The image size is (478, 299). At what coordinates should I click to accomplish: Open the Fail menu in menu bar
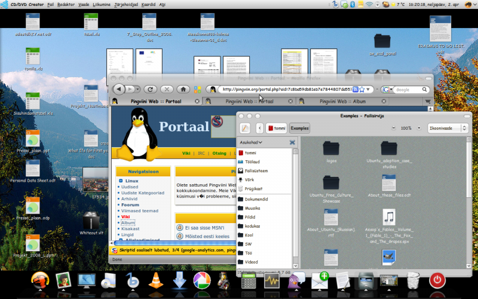click(50, 5)
